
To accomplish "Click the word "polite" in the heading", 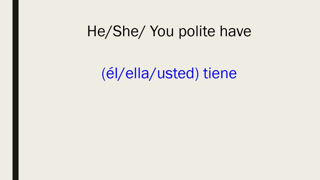I will pos(197,32).
